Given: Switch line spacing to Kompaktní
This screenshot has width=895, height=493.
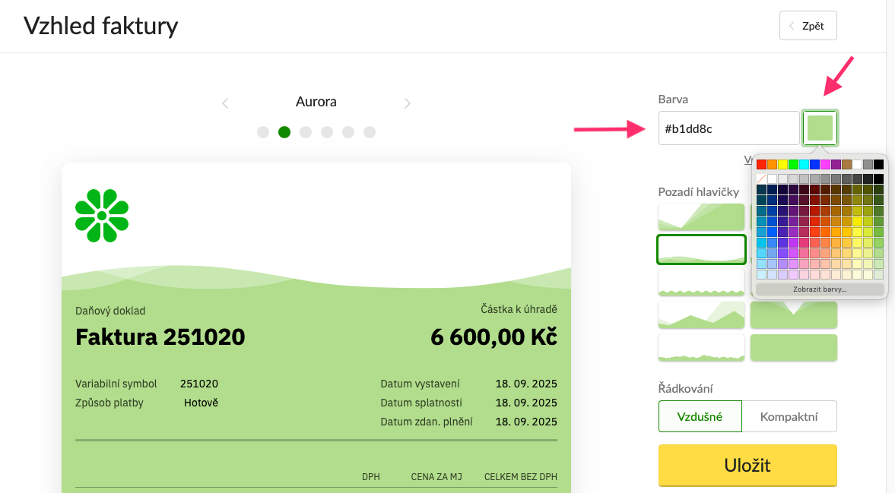Looking at the screenshot, I should tap(789, 416).
